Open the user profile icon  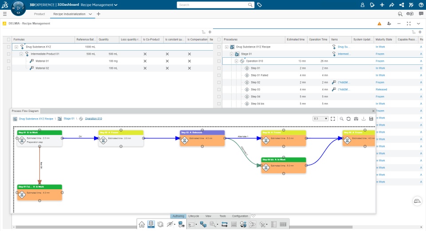(x=363, y=5)
